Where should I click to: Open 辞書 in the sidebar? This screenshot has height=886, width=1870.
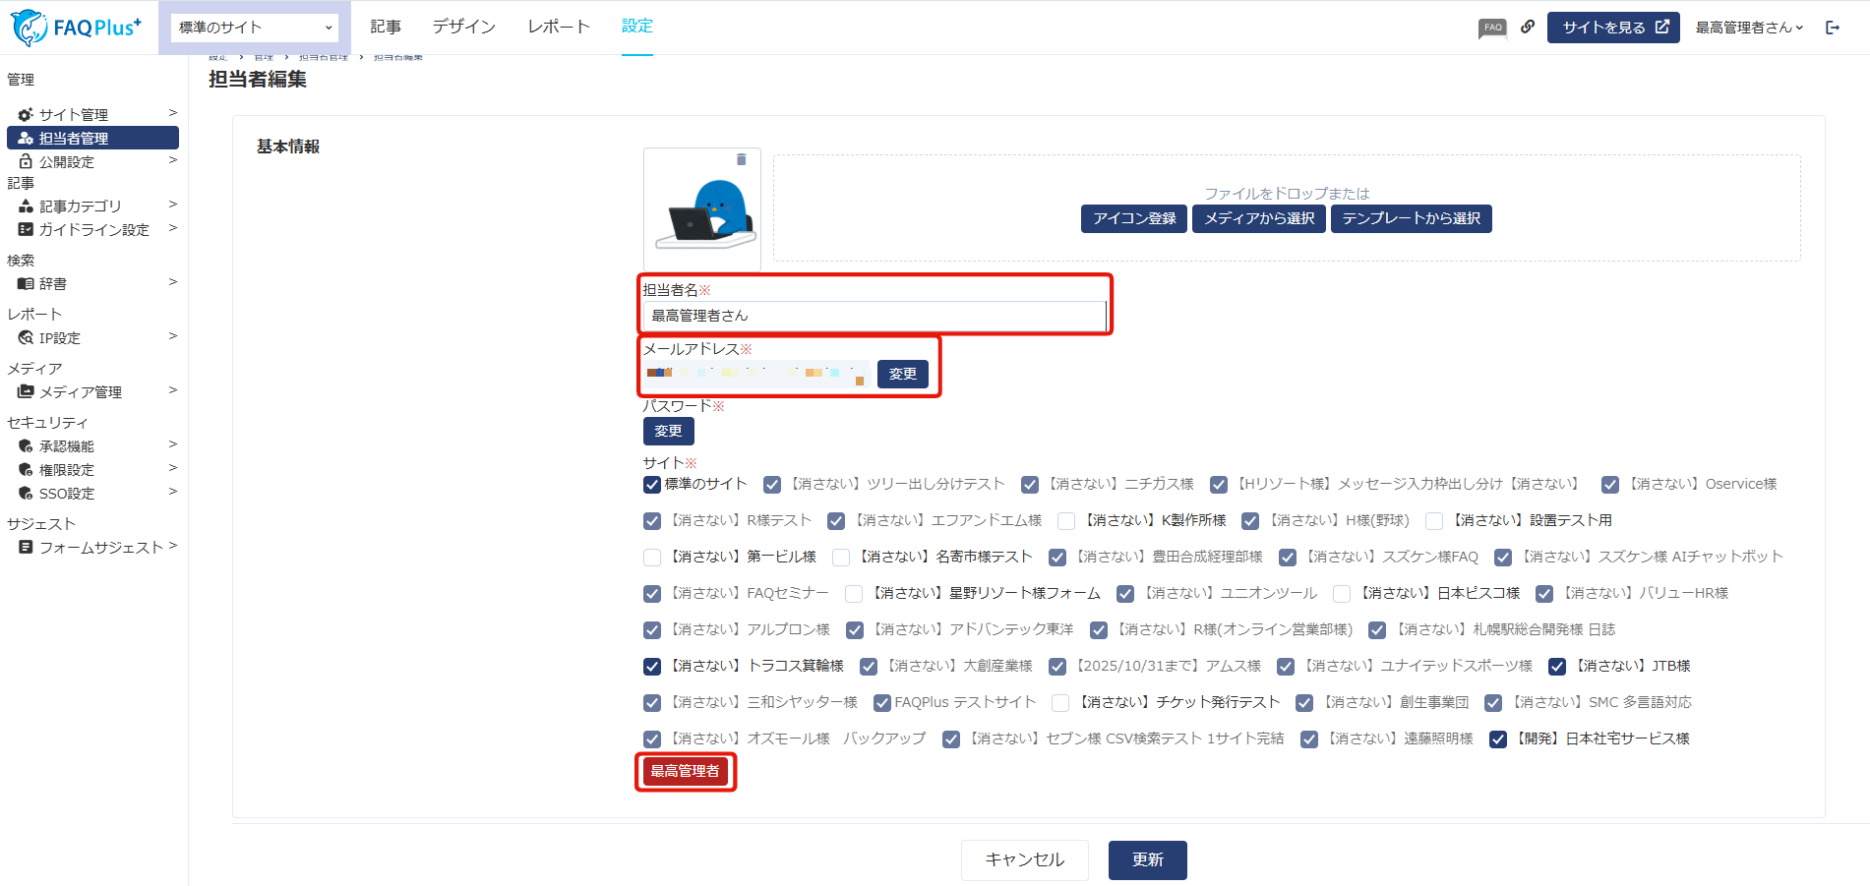tap(53, 284)
